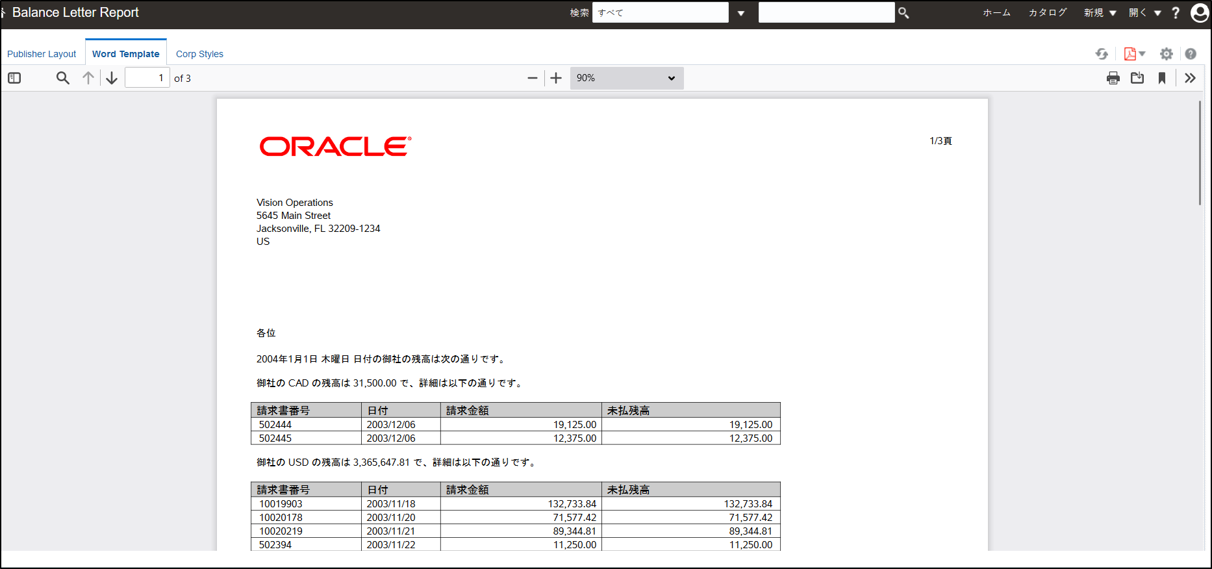Image resolution: width=1212 pixels, height=569 pixels.
Task: Switch to Corp Styles tab
Action: (199, 54)
